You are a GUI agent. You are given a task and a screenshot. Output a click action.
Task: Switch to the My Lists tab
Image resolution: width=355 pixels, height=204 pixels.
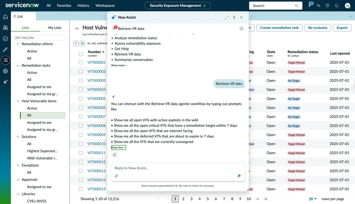pos(55,28)
